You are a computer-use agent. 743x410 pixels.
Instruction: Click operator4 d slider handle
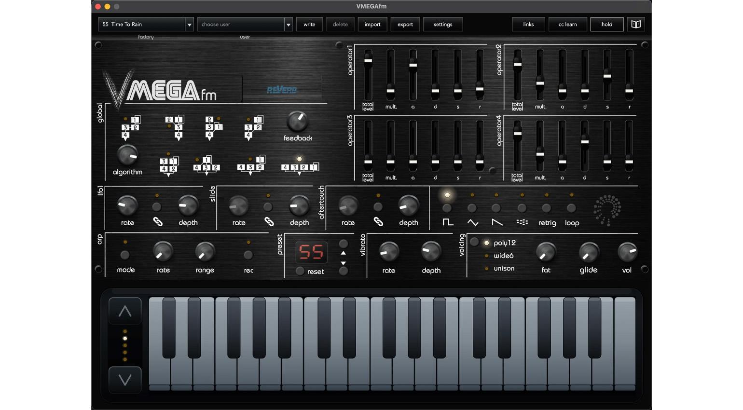tap(585, 142)
